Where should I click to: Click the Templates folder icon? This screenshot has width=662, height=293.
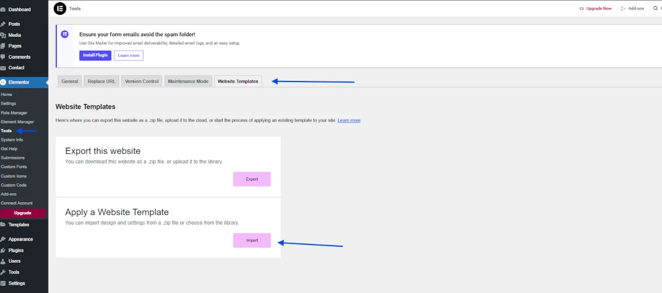(3, 225)
